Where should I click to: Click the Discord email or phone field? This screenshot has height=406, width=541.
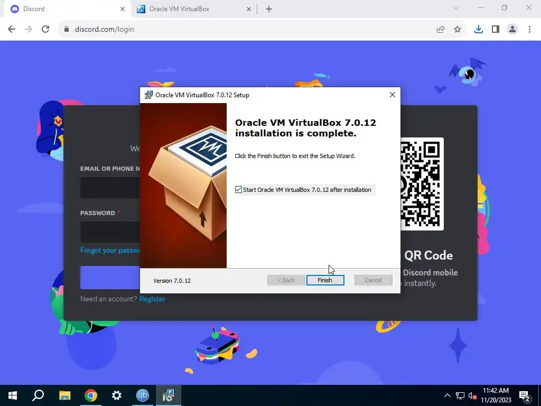[110, 188]
